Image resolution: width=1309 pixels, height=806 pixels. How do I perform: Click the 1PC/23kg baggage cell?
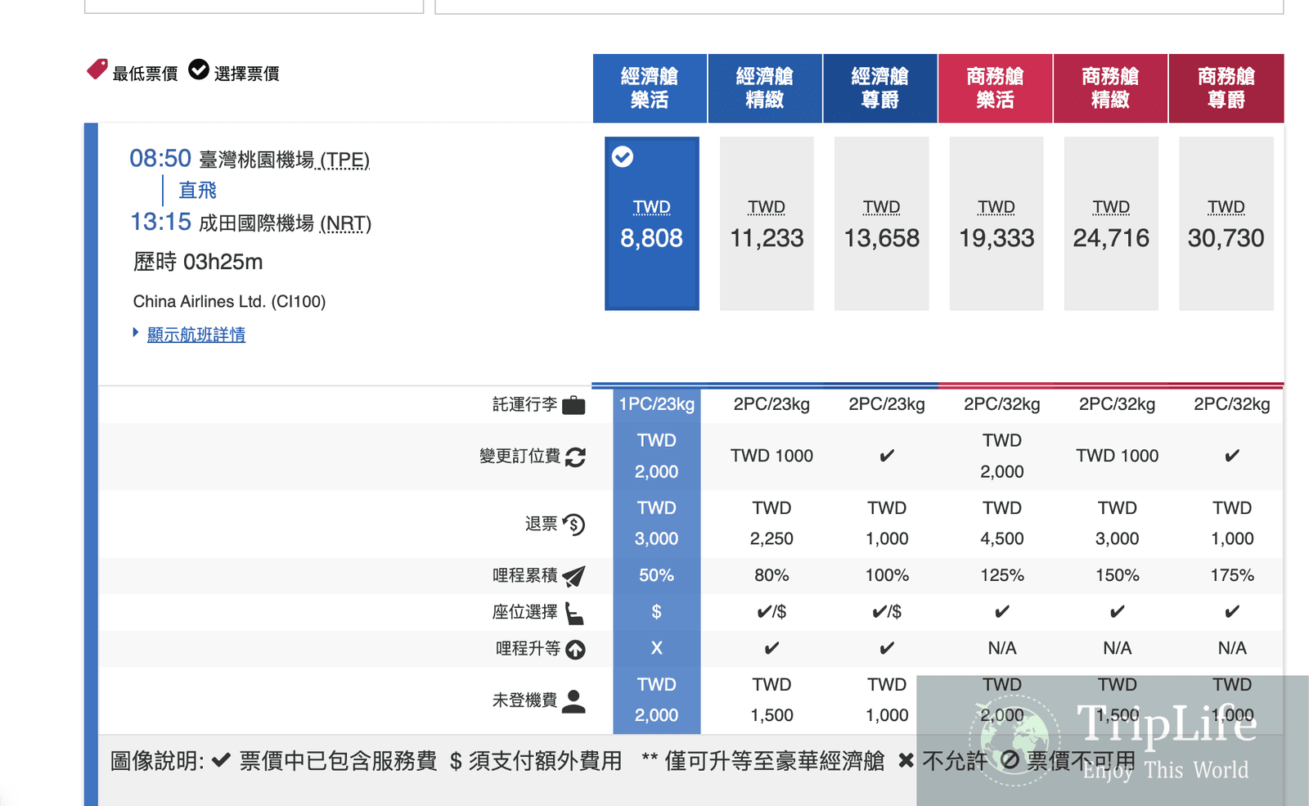click(x=657, y=404)
